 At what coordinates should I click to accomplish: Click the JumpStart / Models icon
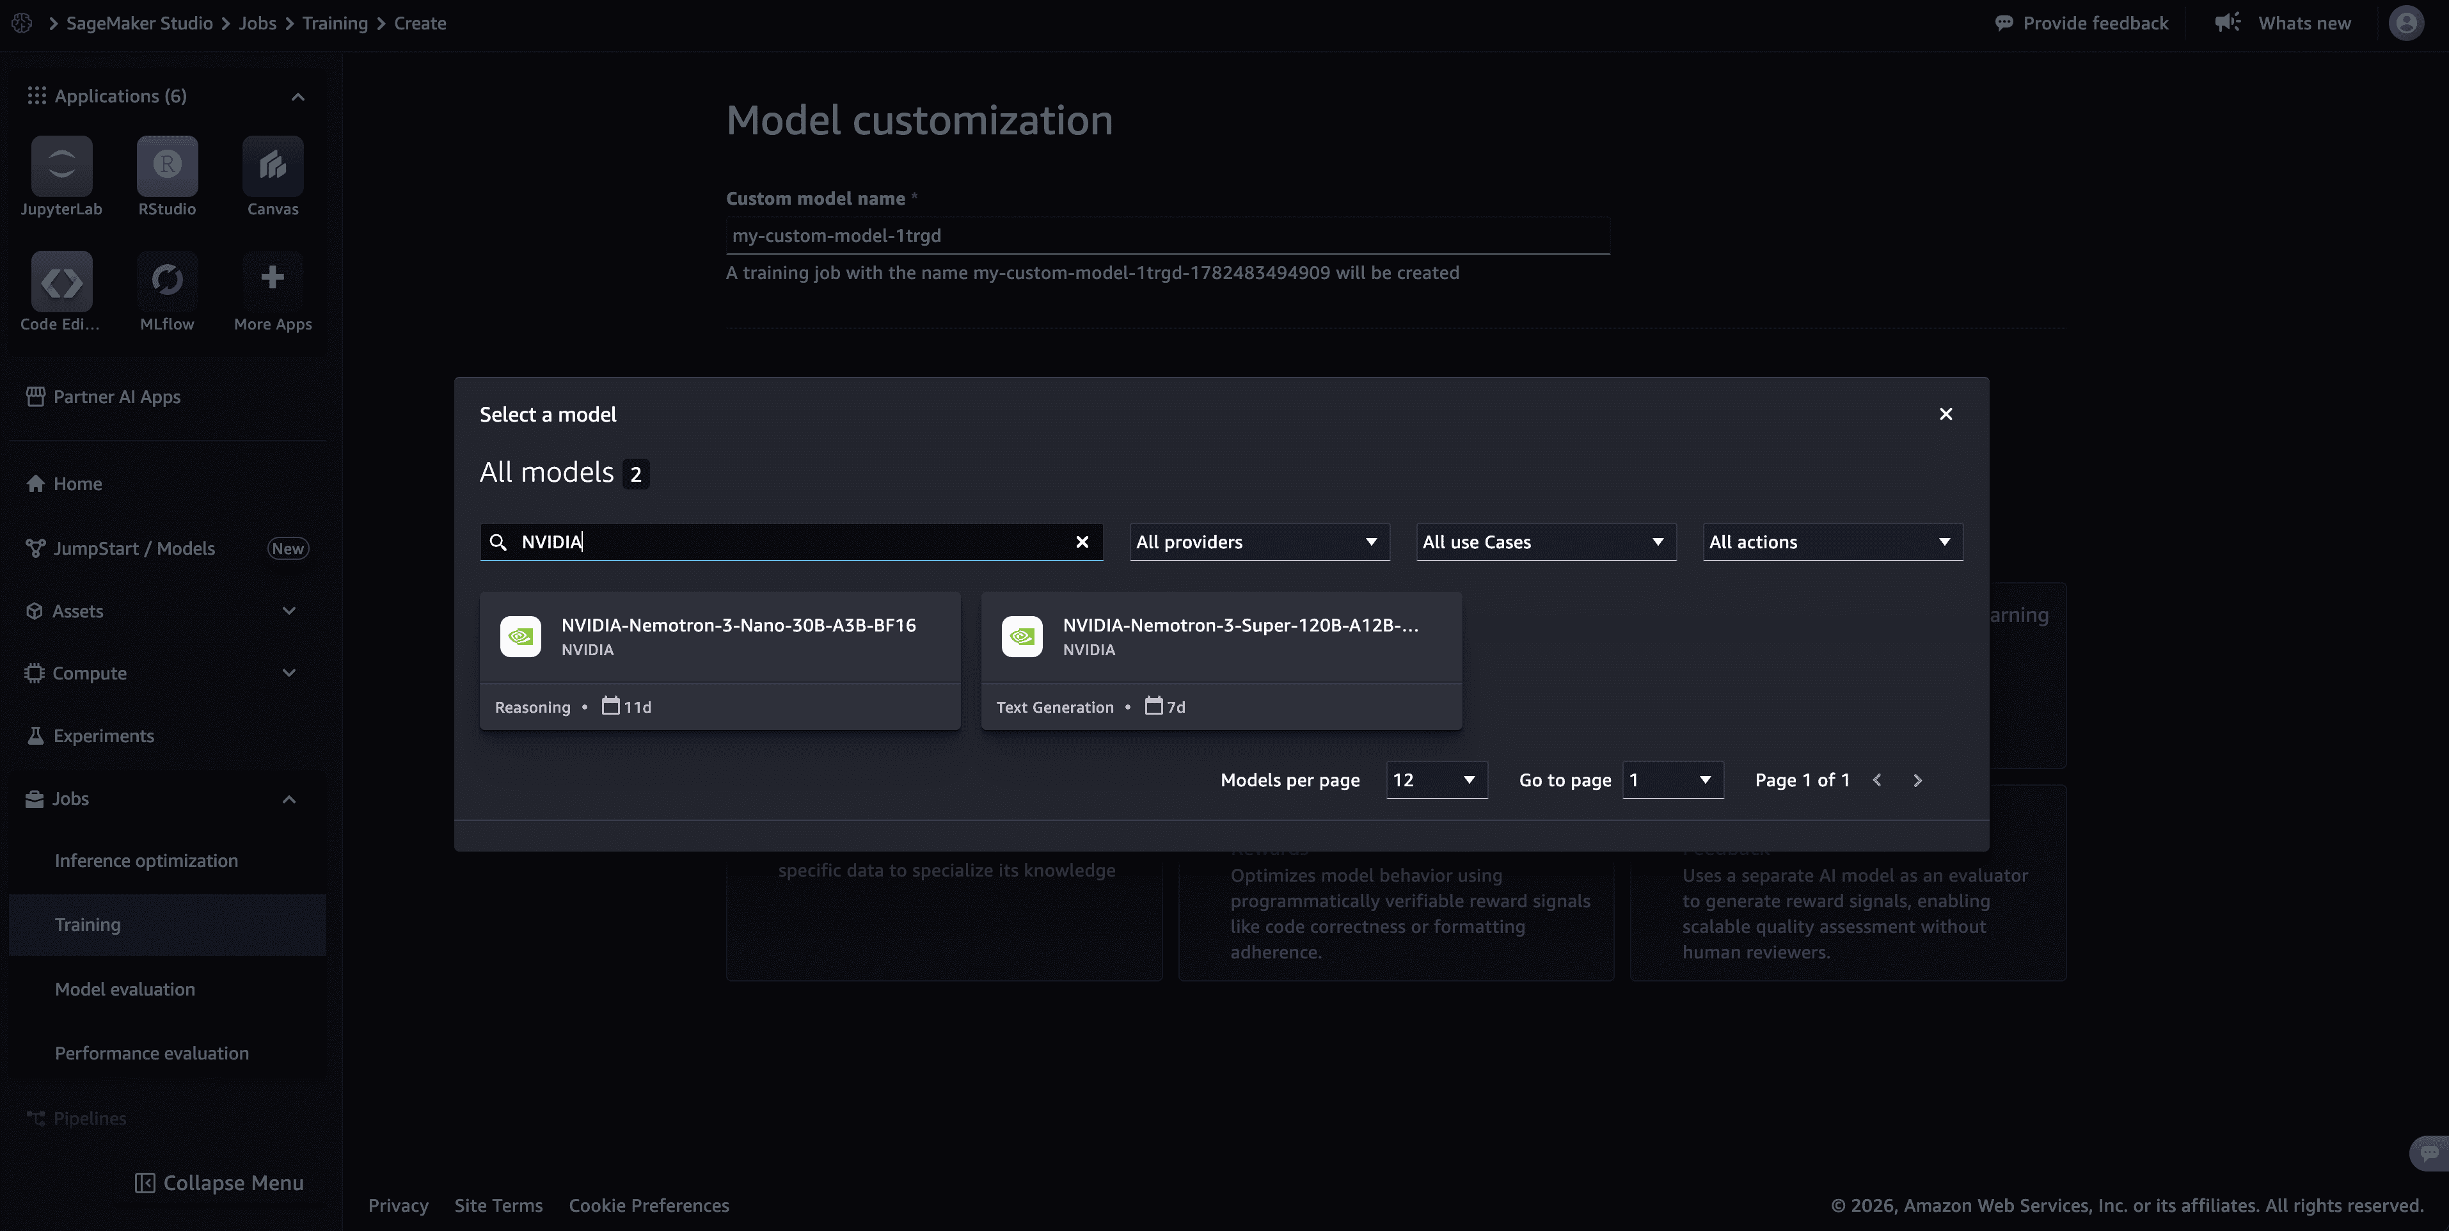pos(35,548)
